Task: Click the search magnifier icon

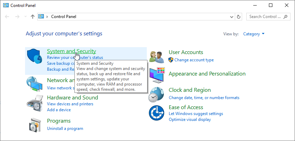Action: 285,17
